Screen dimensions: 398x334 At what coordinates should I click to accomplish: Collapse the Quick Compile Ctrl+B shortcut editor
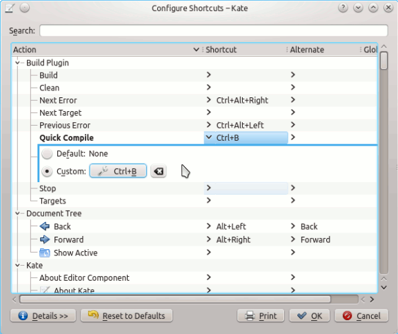click(x=208, y=137)
